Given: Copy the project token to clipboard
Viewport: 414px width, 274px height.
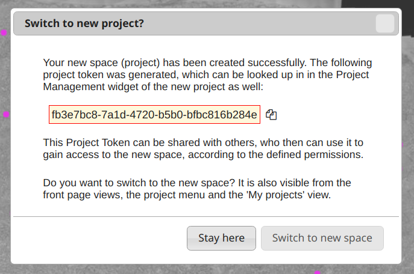Looking at the screenshot, I should (x=271, y=115).
